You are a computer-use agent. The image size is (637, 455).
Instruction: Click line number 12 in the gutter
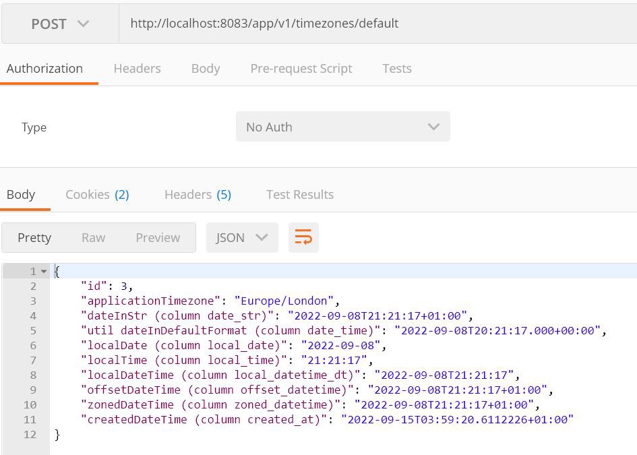30,435
